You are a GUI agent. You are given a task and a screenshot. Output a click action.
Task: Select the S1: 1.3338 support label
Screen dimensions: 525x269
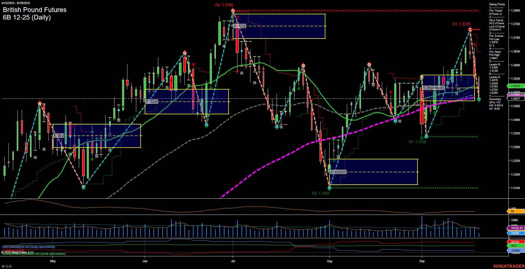[x=417, y=142]
